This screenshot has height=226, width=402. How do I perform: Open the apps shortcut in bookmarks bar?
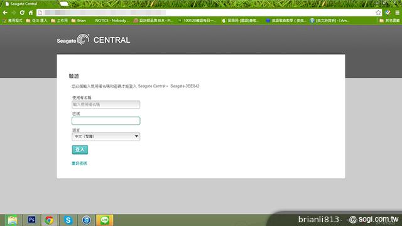(13, 21)
